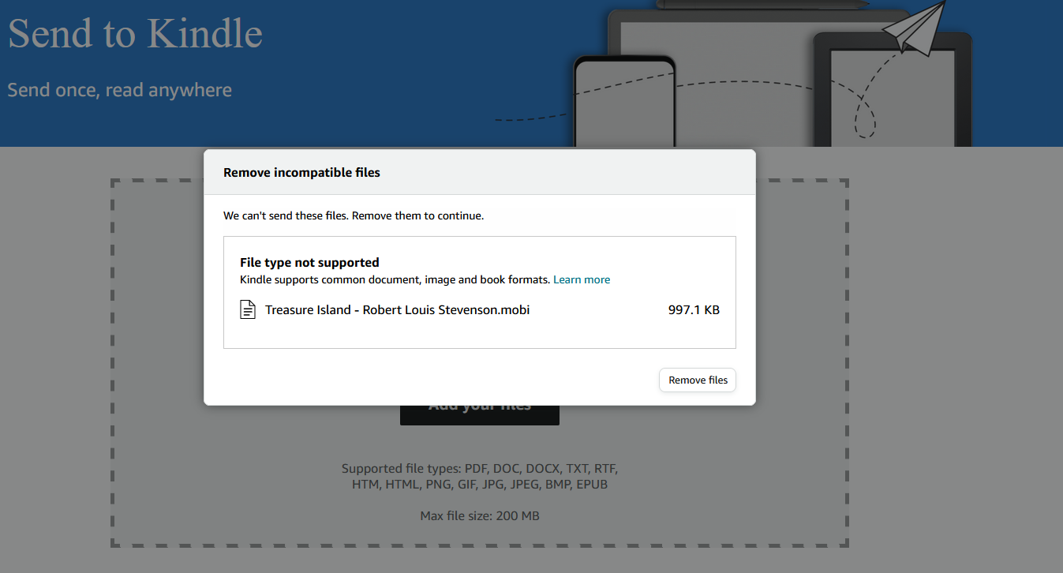Viewport: 1063px width, 573px height.
Task: Click the "Send once, read anywhere" tagline
Action: click(x=120, y=90)
